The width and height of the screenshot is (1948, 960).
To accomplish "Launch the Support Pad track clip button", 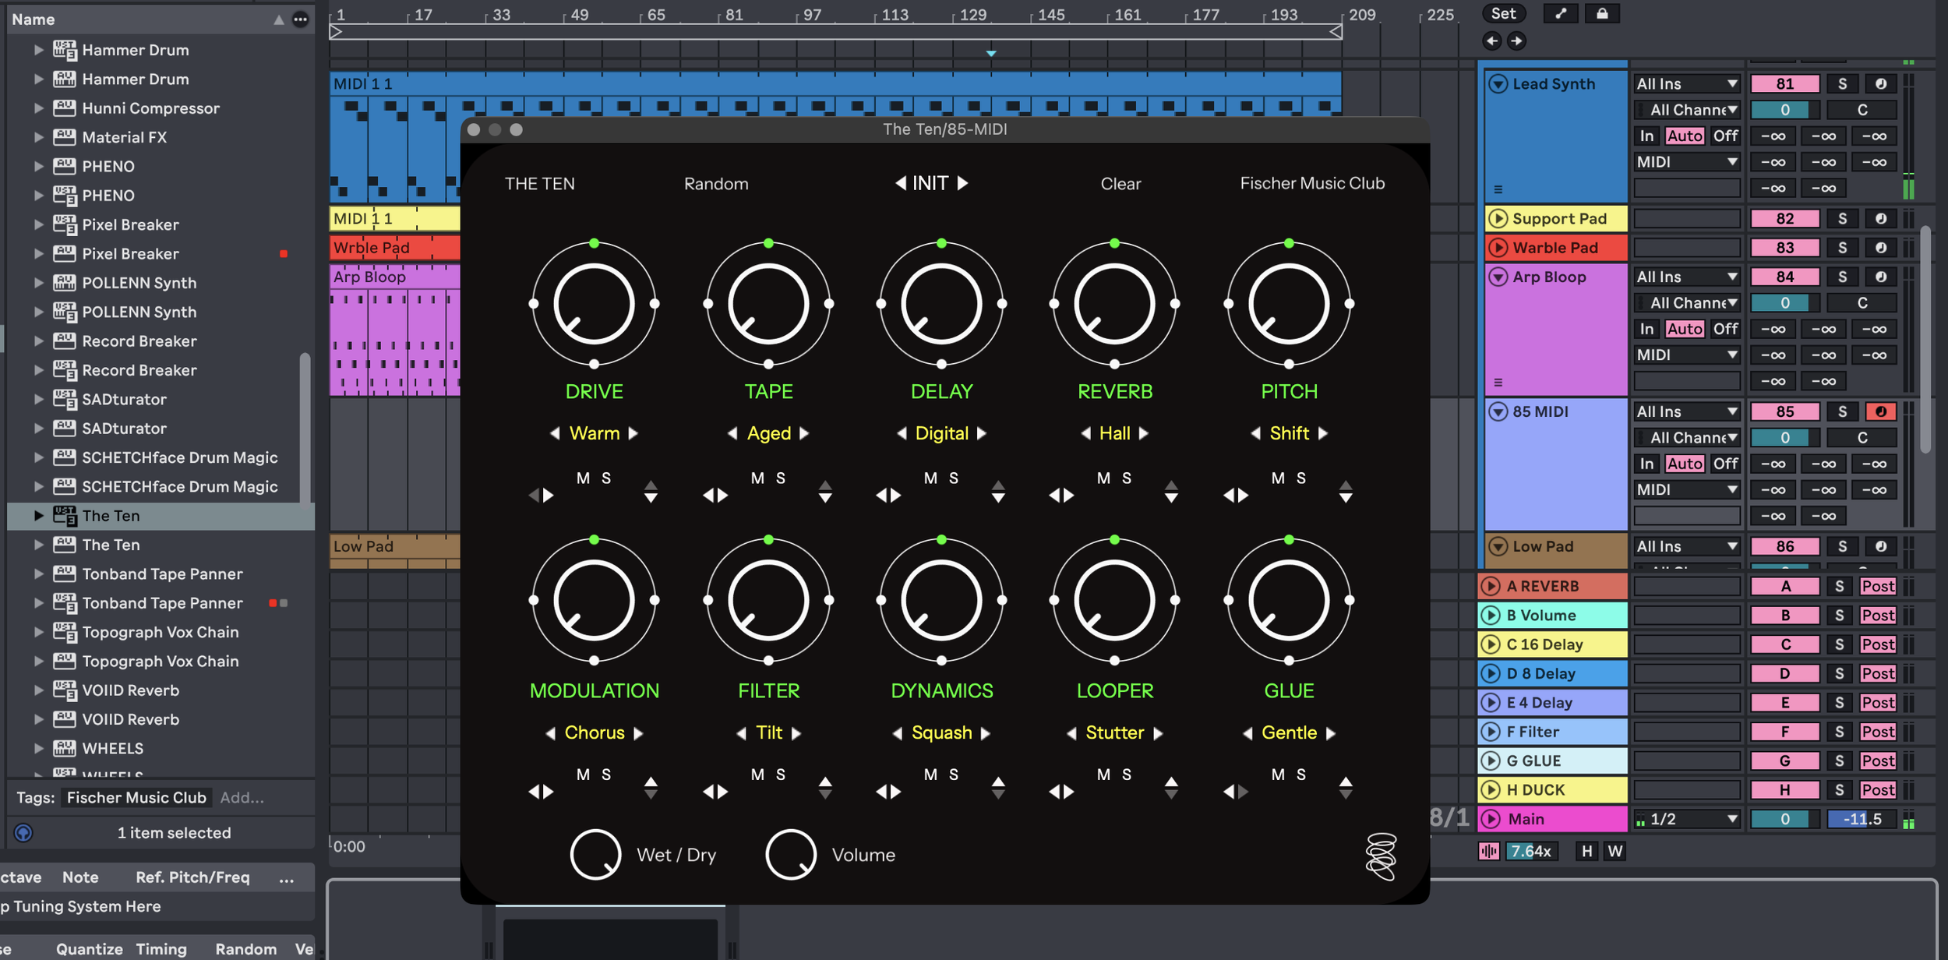I will click(1498, 219).
